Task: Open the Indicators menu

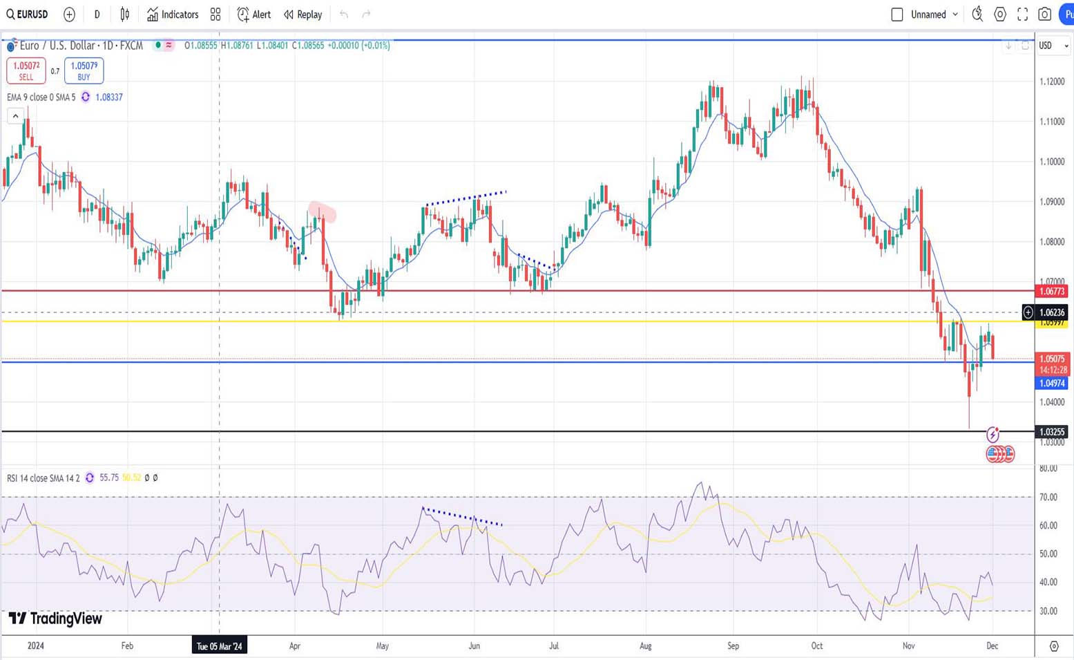Action: click(x=173, y=14)
